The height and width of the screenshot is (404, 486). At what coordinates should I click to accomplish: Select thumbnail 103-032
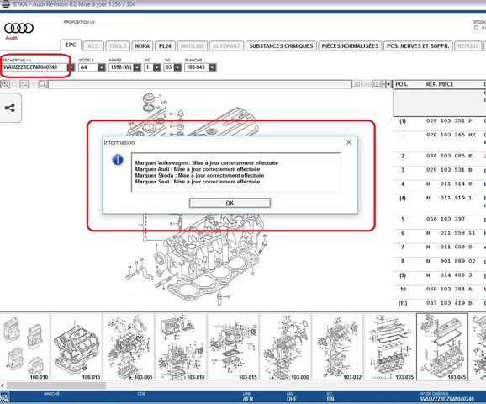coord(338,347)
